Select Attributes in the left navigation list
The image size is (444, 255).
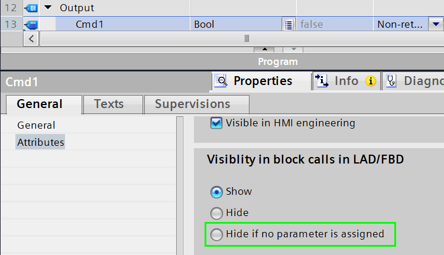click(40, 142)
